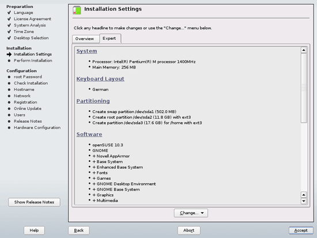The width and height of the screenshot is (317, 238).
Task: Abort the installation with Abort button
Action: (189, 231)
